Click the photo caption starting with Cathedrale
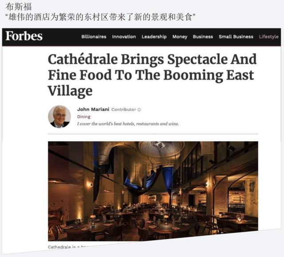The image size is (284, 257). tap(69, 247)
